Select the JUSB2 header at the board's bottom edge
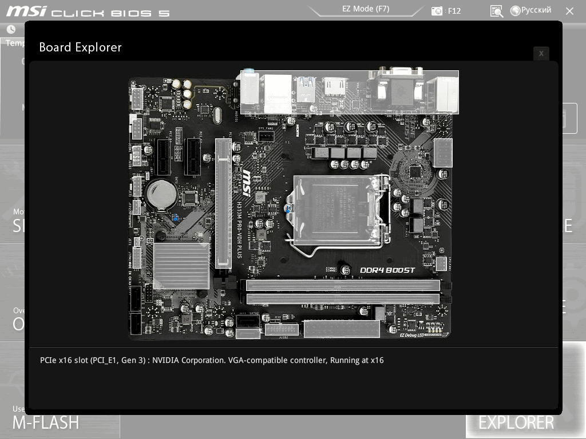This screenshot has width=586, height=439. (282, 330)
